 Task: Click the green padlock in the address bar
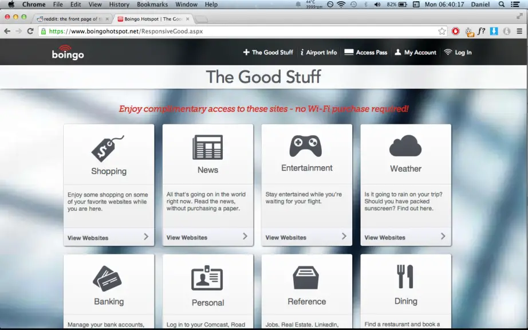coord(44,32)
